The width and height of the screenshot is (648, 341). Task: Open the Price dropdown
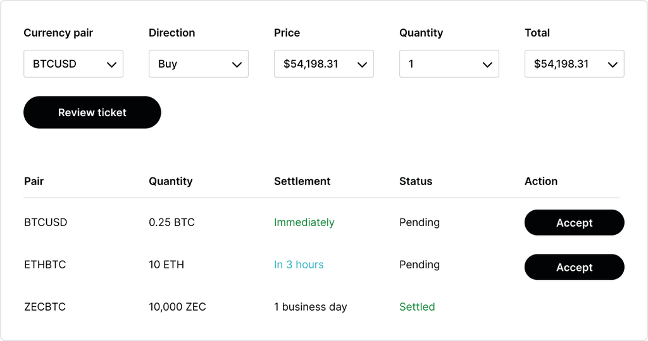[x=324, y=64]
